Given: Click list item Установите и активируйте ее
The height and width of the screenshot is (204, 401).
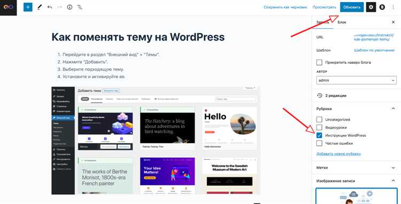Looking at the screenshot, I should [94, 77].
